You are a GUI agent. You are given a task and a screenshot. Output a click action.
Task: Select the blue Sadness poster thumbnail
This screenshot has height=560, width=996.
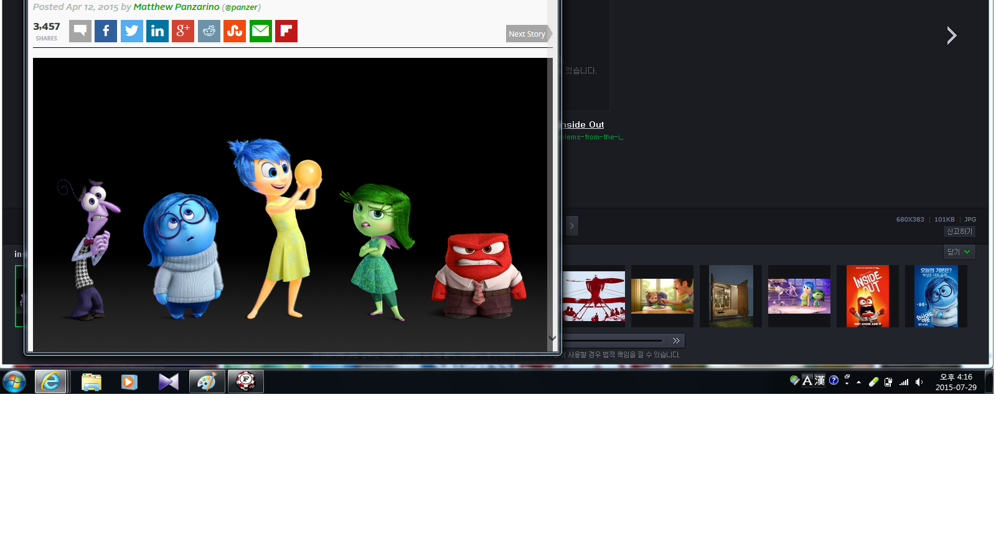936,296
